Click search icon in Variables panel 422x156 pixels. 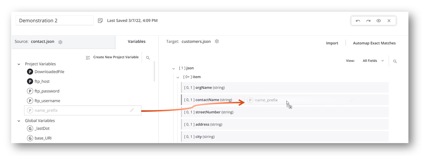coord(148,58)
